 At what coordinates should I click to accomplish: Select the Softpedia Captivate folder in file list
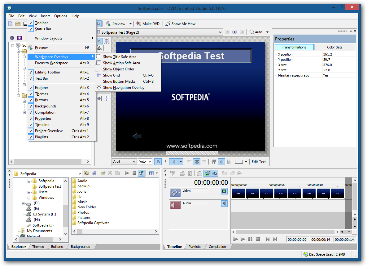(93, 223)
